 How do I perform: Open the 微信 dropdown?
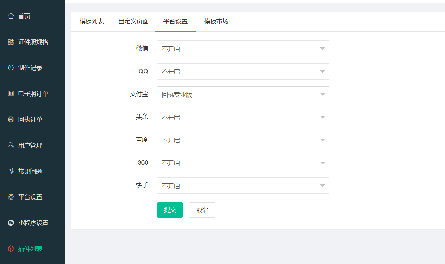243,49
